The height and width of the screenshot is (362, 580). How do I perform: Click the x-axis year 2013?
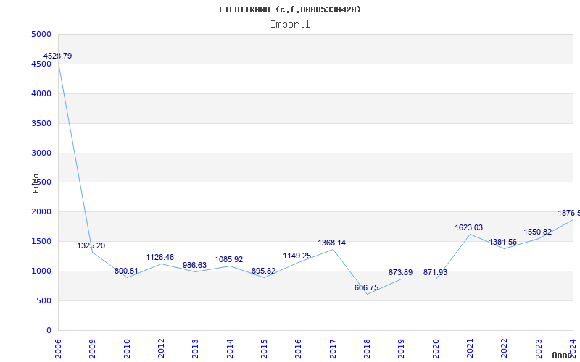coord(195,349)
